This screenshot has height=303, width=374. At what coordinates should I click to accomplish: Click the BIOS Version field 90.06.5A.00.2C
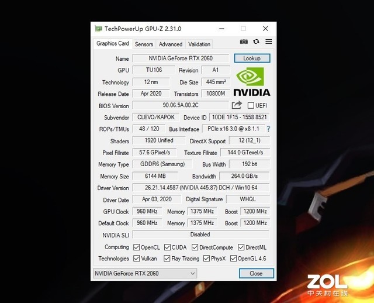(x=181, y=105)
